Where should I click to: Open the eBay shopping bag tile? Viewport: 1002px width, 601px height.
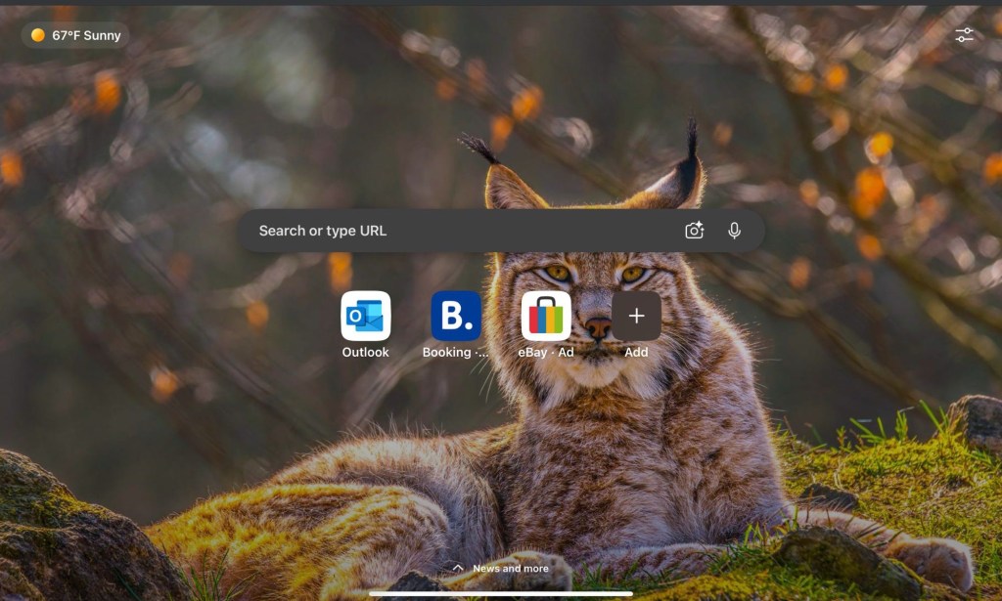[x=546, y=316]
